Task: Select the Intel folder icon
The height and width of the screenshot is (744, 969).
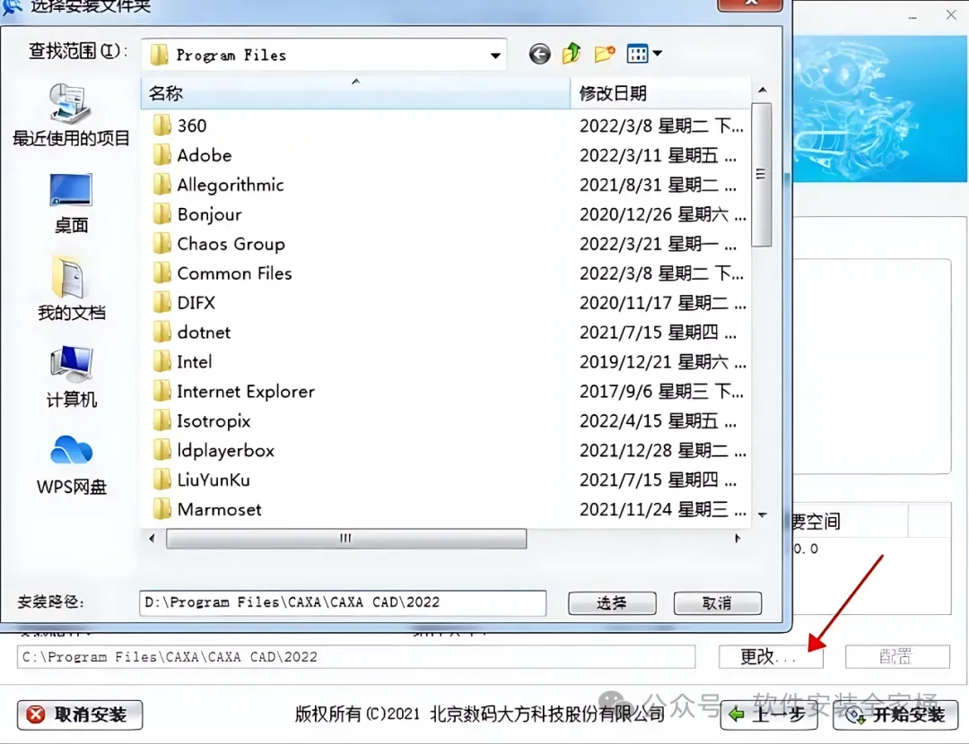Action: (161, 362)
